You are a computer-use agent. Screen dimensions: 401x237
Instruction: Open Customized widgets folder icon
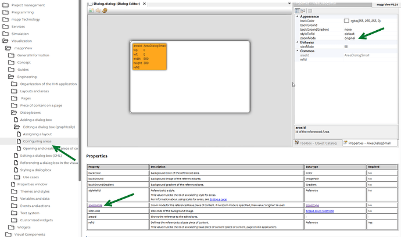[14, 220]
